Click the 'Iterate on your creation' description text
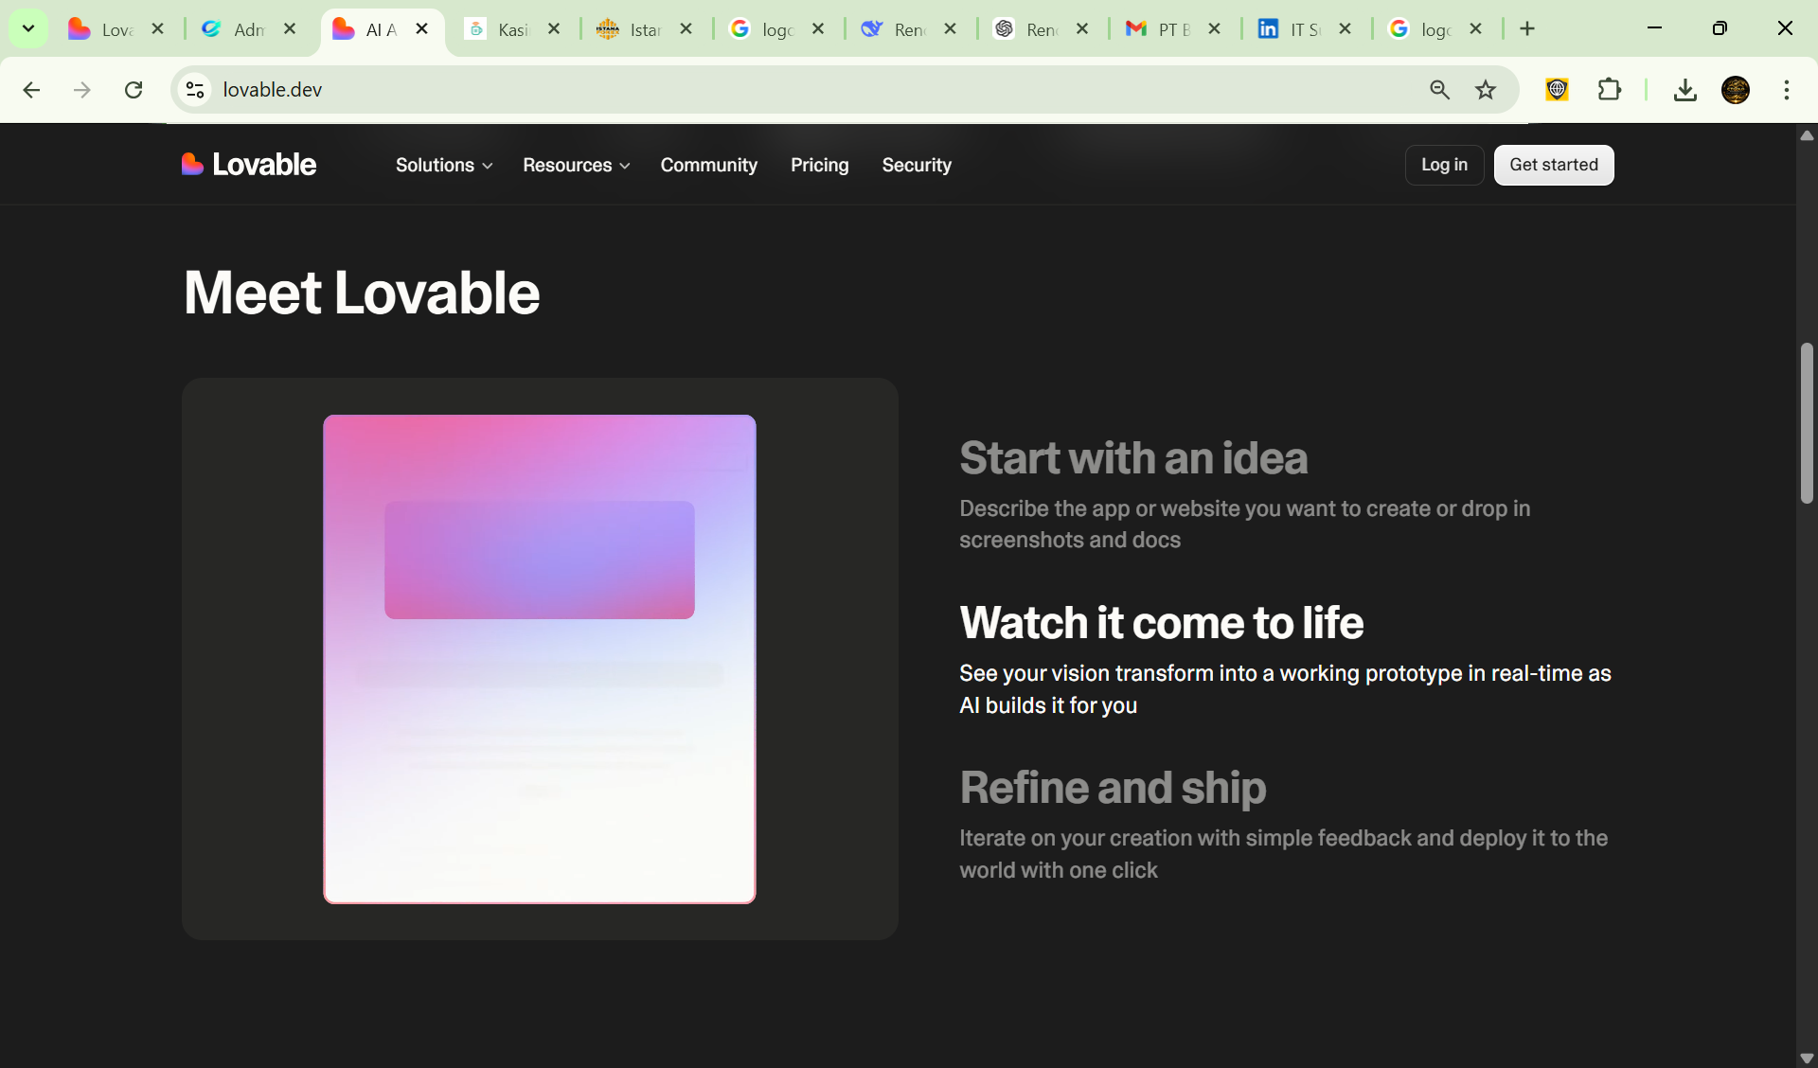1818x1068 pixels. tap(1283, 854)
